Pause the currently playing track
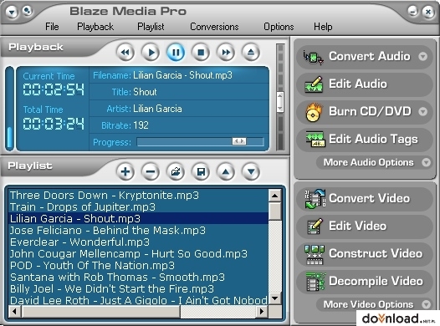The image size is (440, 326). 176,53
